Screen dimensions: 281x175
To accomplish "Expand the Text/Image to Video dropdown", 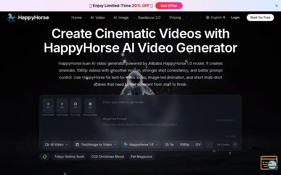I will coord(96,145).
